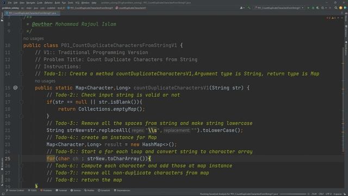348x196 pixels.
Task: Toggle fold marker on line 26
Action: 22,166
